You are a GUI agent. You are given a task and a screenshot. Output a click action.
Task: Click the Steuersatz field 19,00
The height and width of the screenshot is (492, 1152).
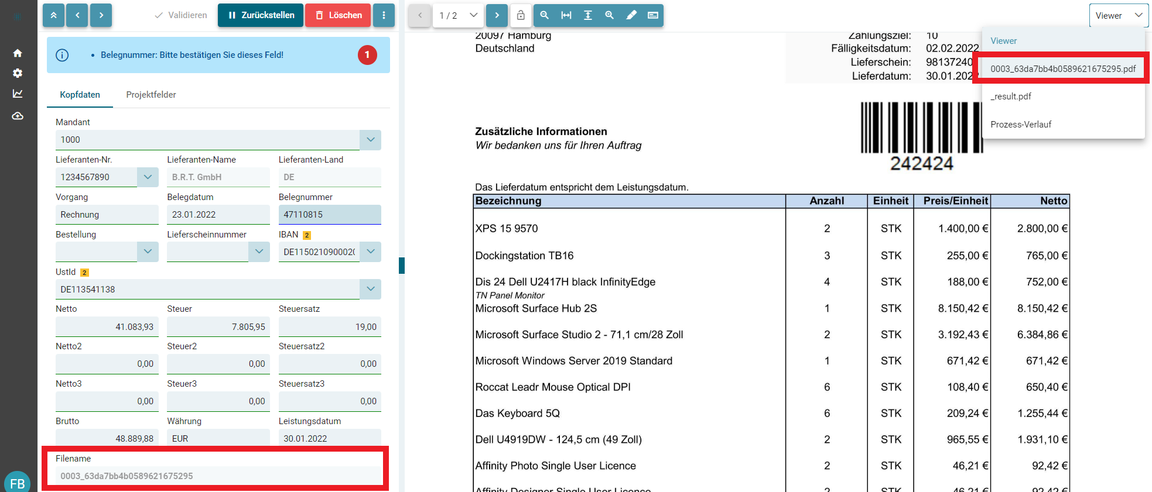tap(330, 326)
